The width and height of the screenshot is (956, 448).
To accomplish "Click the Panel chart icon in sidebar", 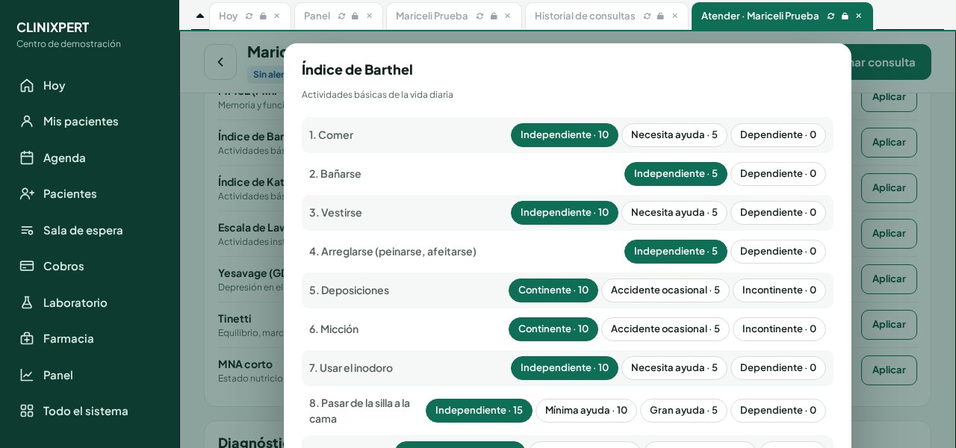I will [x=27, y=375].
